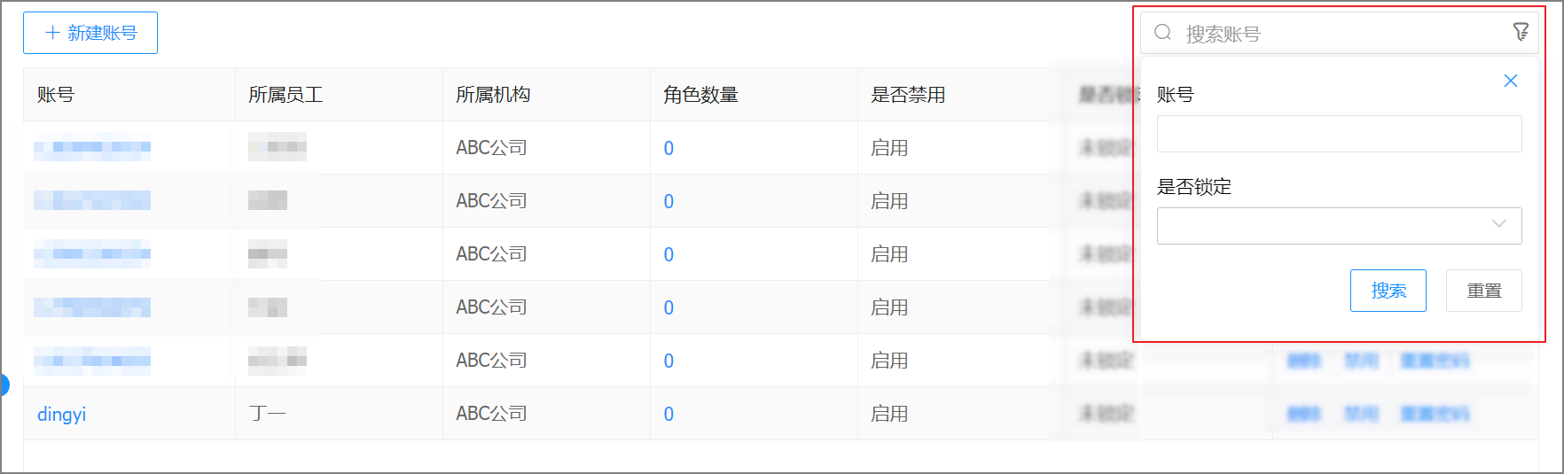The image size is (1564, 474).
Task: Click the 账号 label in filter panel
Action: [x=1176, y=95]
